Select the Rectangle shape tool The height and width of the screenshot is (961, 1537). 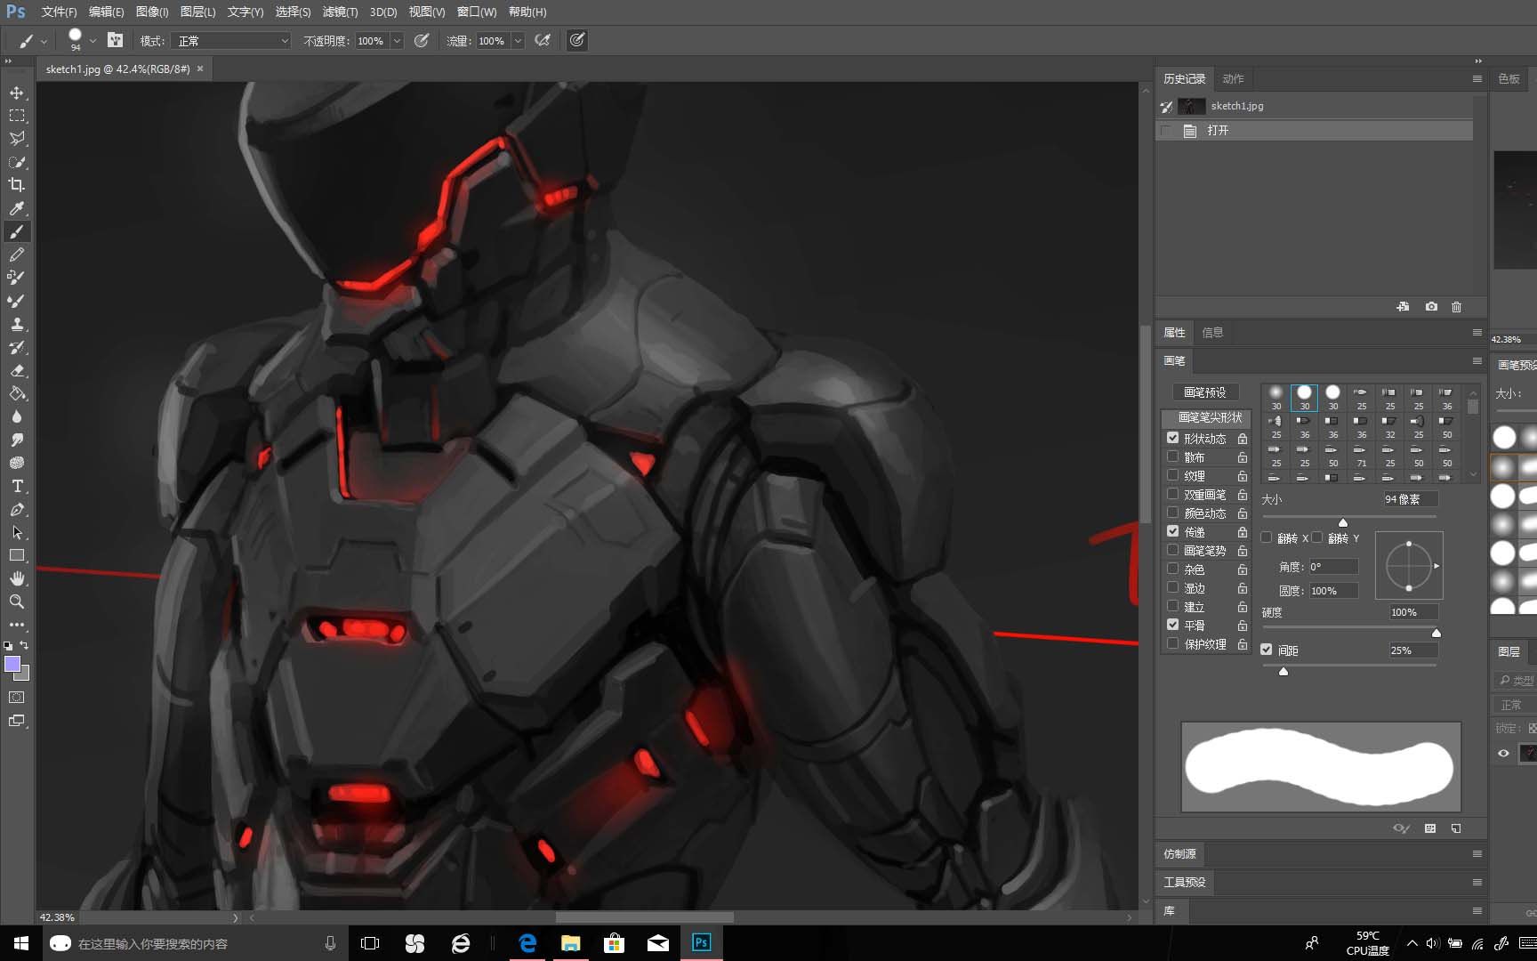click(17, 555)
